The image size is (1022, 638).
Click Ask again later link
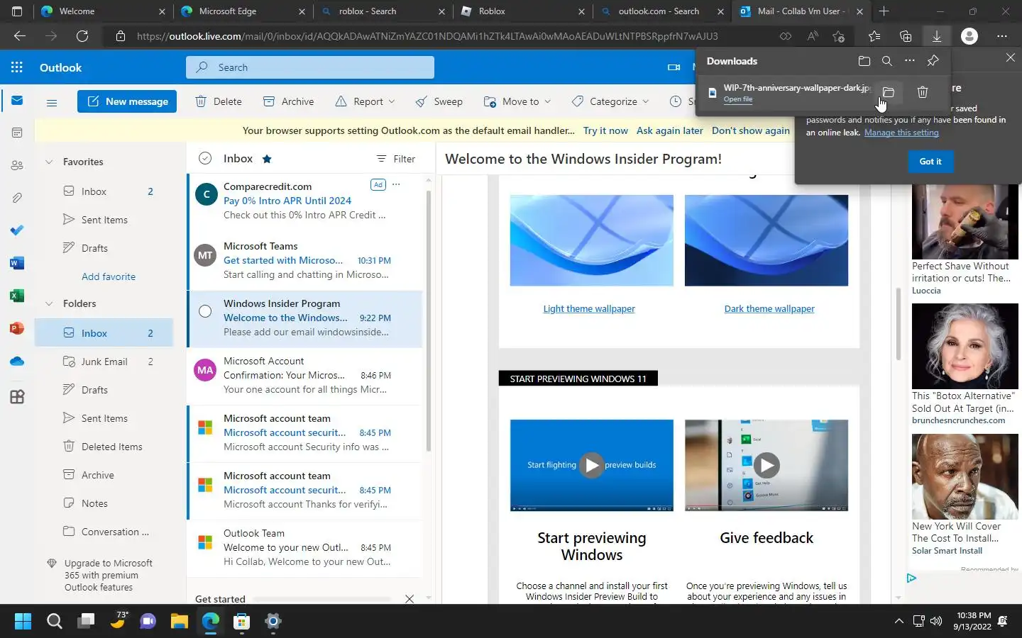tap(670, 130)
